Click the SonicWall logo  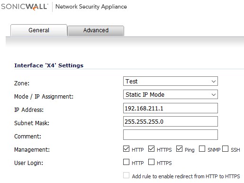point(25,7)
